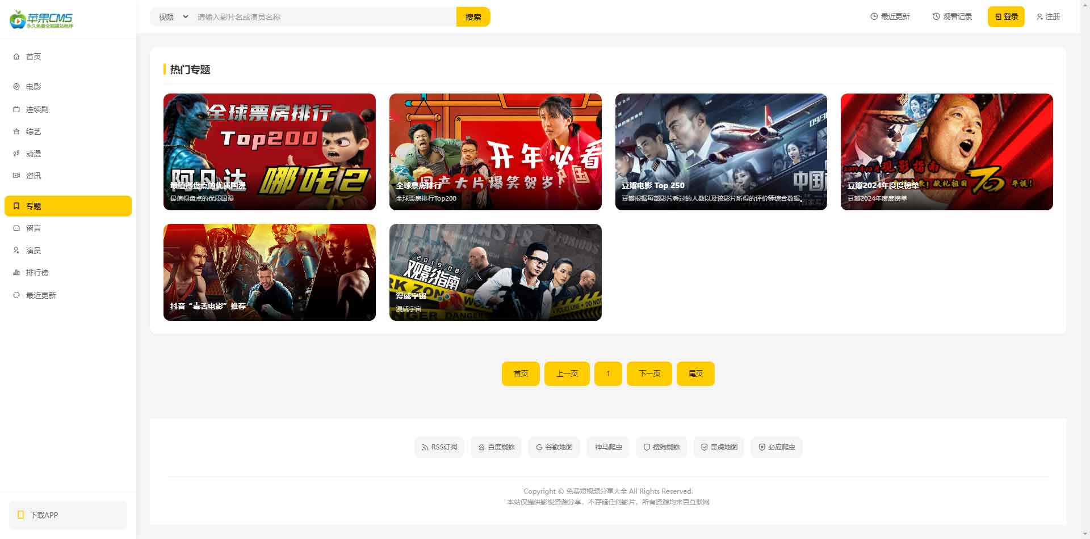
Task: Open the 漫威宇宙 topic card
Action: 496,272
